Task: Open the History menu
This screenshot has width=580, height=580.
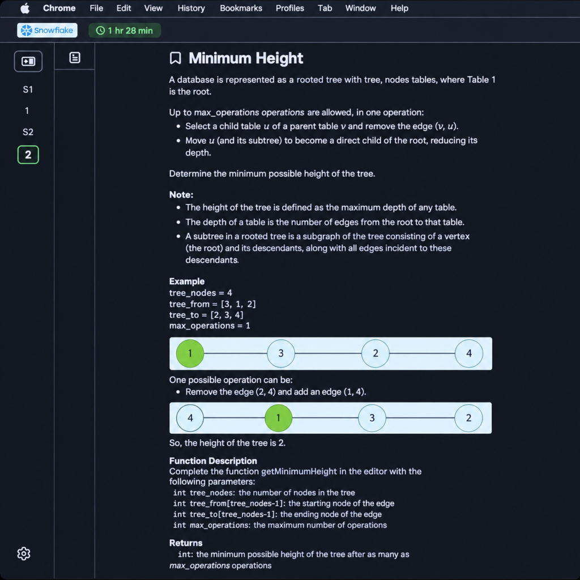Action: tap(191, 8)
